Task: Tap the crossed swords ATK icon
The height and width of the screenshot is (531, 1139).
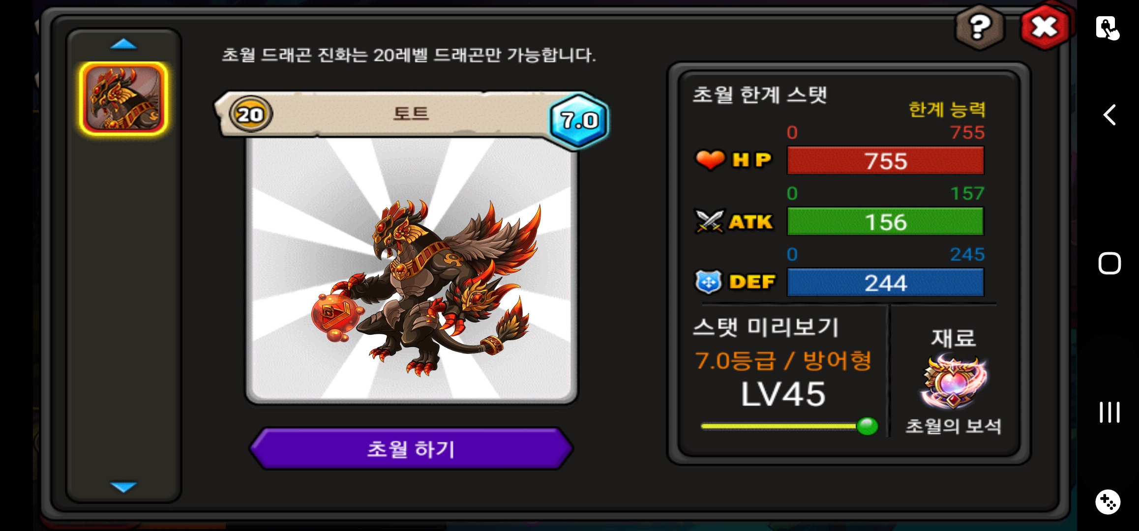Action: [709, 221]
